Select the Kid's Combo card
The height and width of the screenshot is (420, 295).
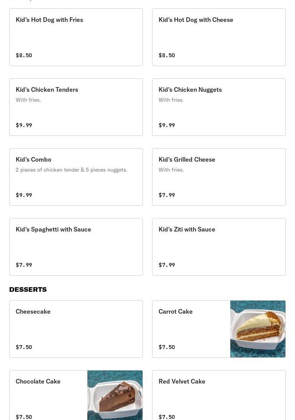click(x=76, y=177)
